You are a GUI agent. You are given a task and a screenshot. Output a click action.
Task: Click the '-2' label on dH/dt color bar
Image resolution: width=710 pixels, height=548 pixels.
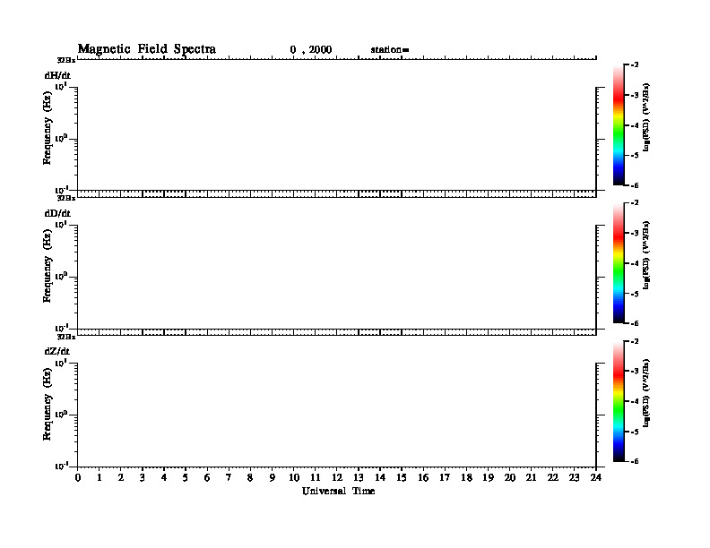click(635, 65)
